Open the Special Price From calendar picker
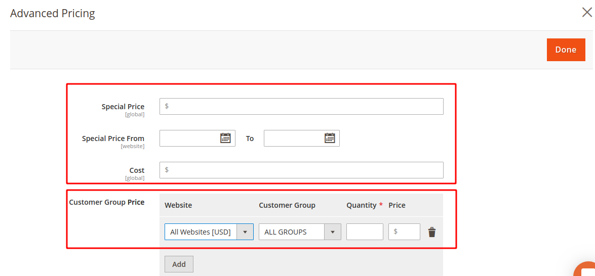The image size is (595, 276). (225, 138)
